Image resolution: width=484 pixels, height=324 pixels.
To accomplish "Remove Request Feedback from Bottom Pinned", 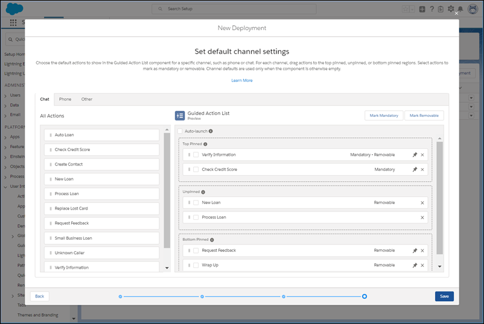I will tap(422, 251).
